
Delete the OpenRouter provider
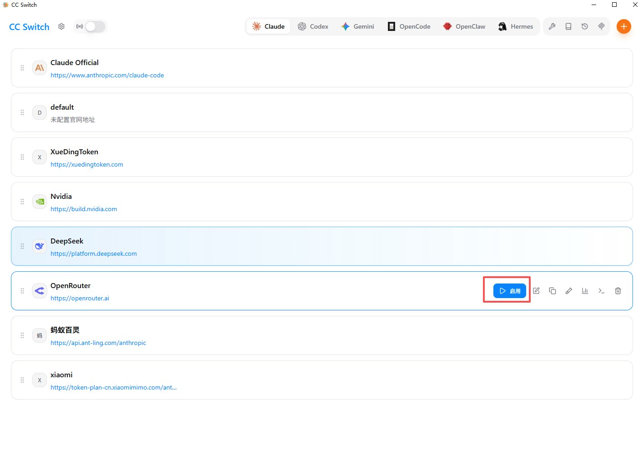tap(618, 291)
